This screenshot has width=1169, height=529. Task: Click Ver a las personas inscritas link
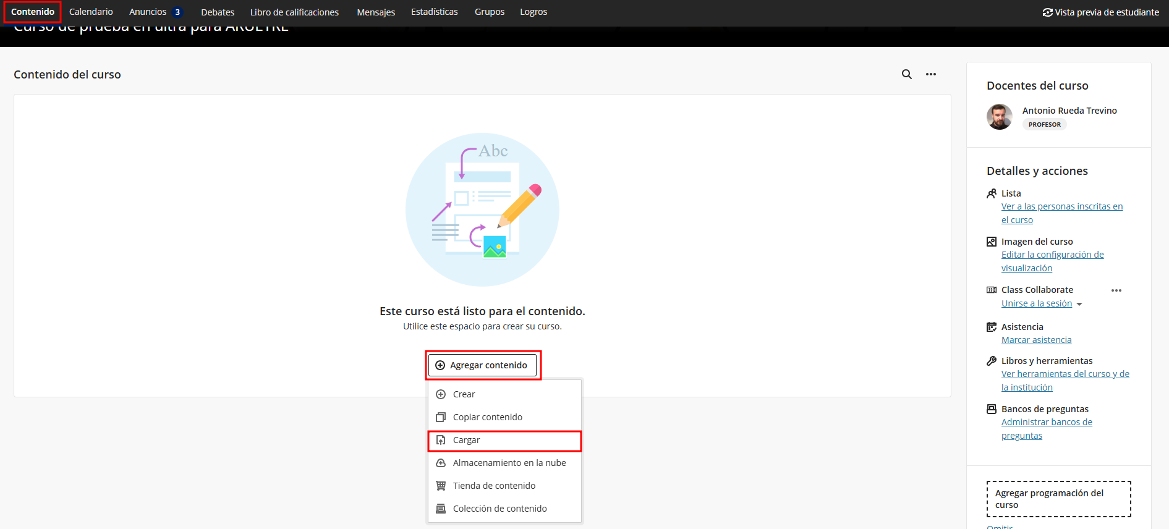(1061, 206)
